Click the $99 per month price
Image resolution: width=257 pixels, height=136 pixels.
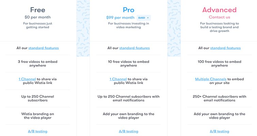tap(121, 17)
